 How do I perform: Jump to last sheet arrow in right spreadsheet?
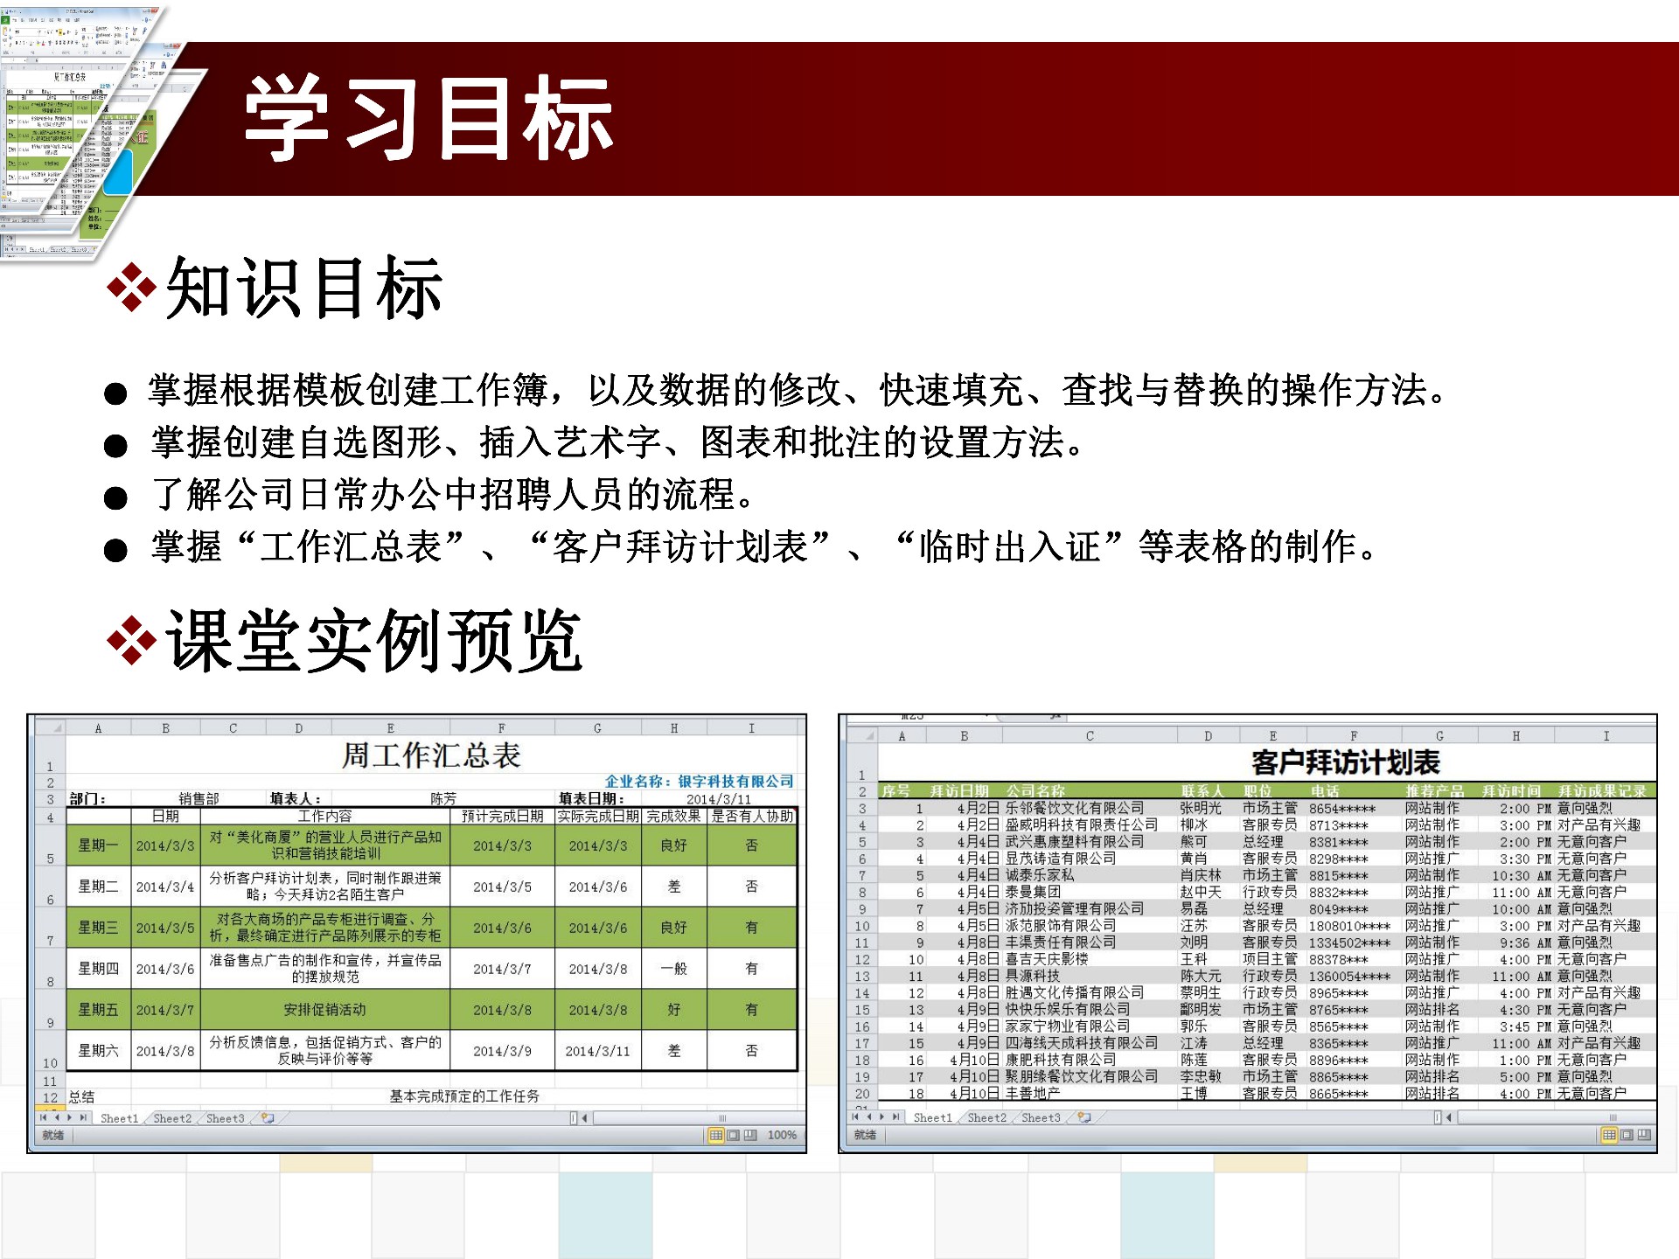895,1117
